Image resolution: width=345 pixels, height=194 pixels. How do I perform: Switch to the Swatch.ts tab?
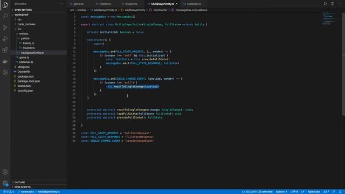[131, 4]
